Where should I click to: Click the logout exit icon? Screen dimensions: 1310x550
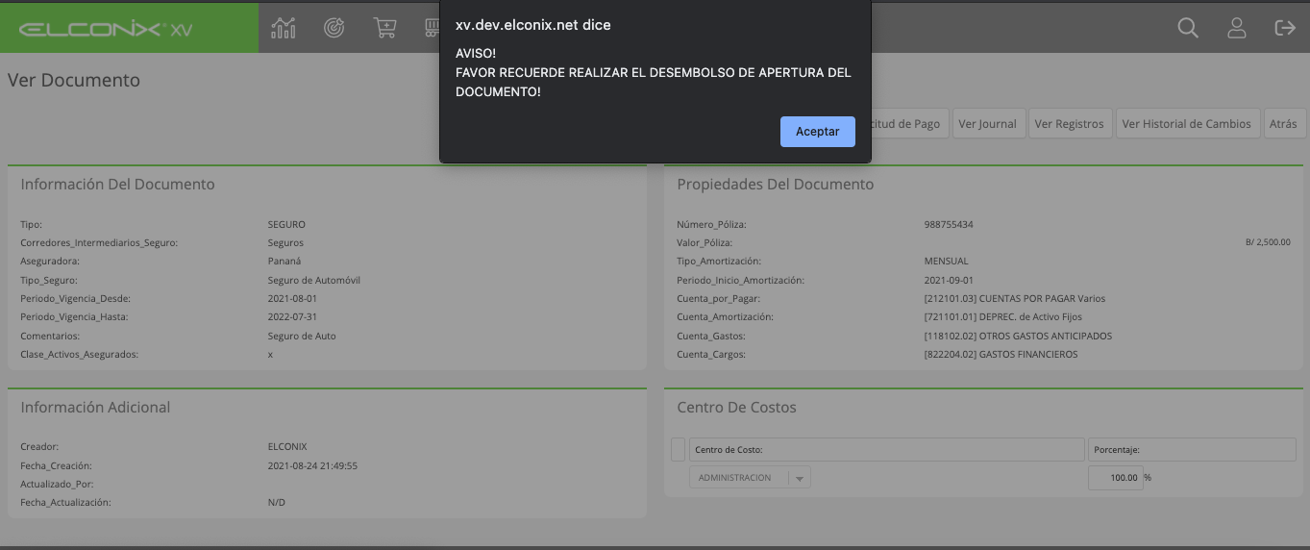[x=1285, y=28]
